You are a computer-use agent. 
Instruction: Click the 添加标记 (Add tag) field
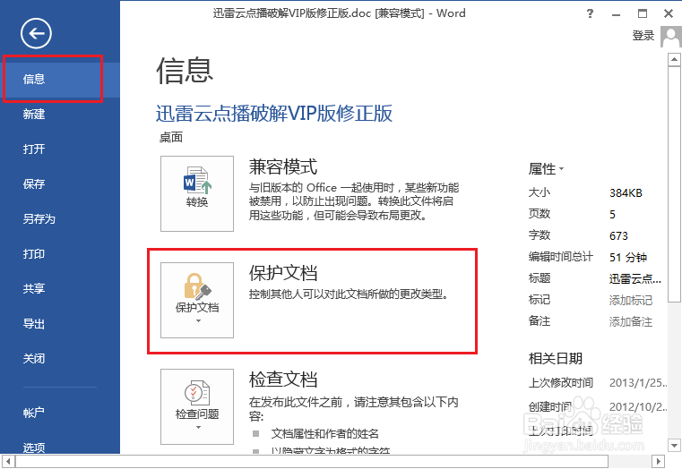coord(631,300)
